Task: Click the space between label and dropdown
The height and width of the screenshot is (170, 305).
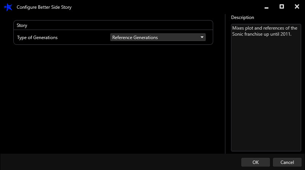Action: 84,38
